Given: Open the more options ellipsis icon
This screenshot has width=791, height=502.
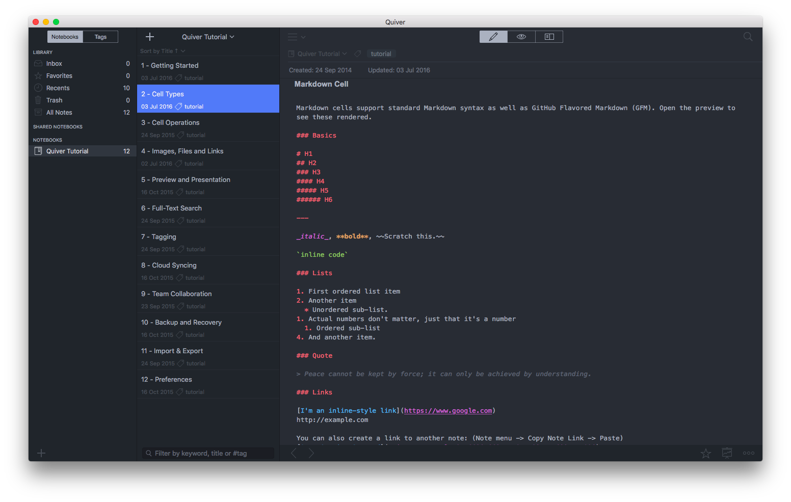Looking at the screenshot, I should coord(749,453).
